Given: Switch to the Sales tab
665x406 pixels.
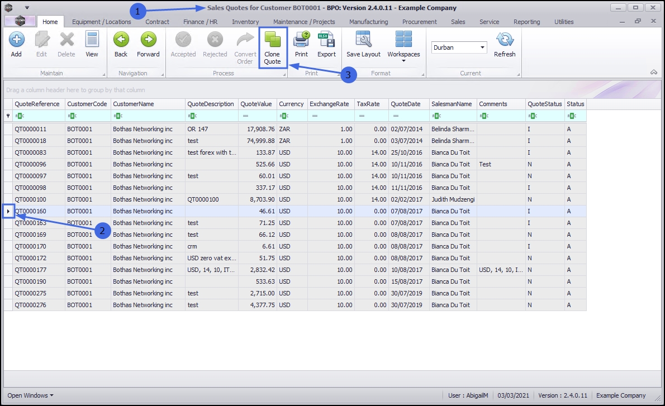Looking at the screenshot, I should tap(458, 22).
